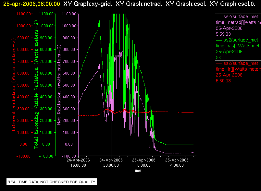
Task: Click the red axis -100.00 tick value
Action: coord(23,156)
